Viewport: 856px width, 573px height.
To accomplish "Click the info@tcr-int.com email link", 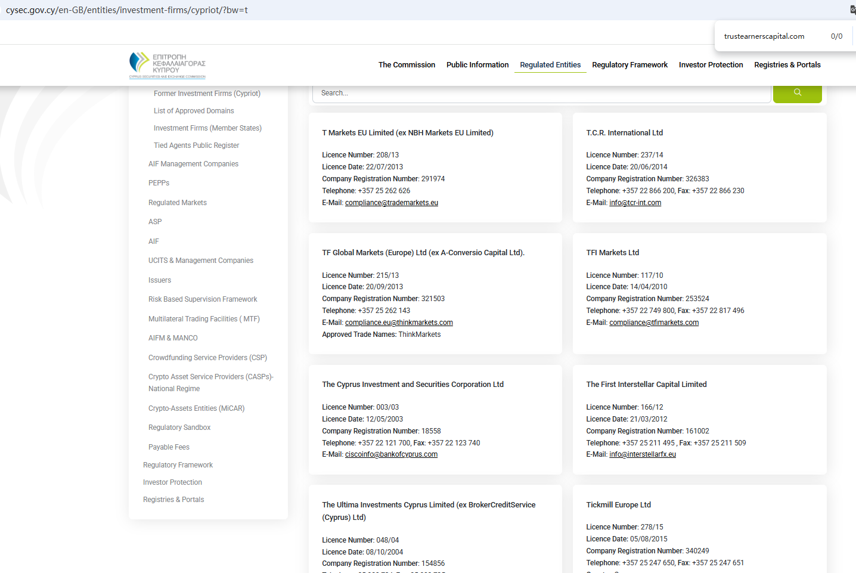I will [x=635, y=203].
